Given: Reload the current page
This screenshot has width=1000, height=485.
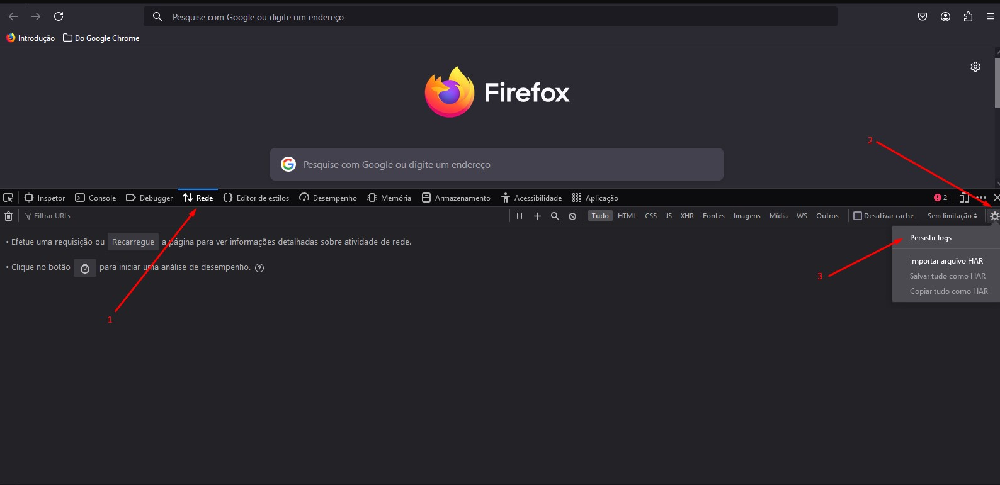Looking at the screenshot, I should (x=59, y=16).
